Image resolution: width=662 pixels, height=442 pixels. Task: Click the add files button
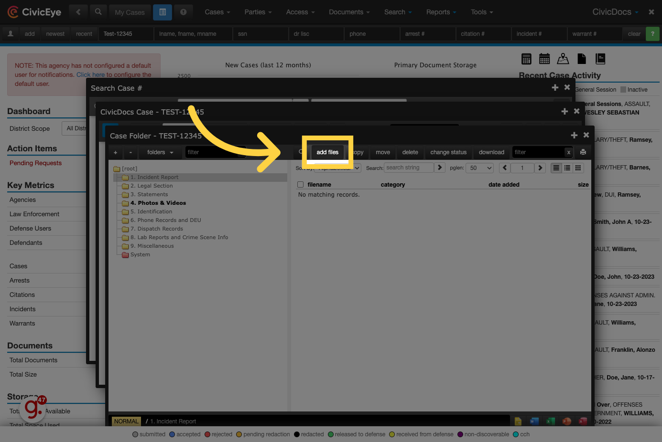(327, 152)
